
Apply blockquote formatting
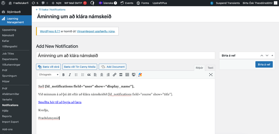pos(89,75)
